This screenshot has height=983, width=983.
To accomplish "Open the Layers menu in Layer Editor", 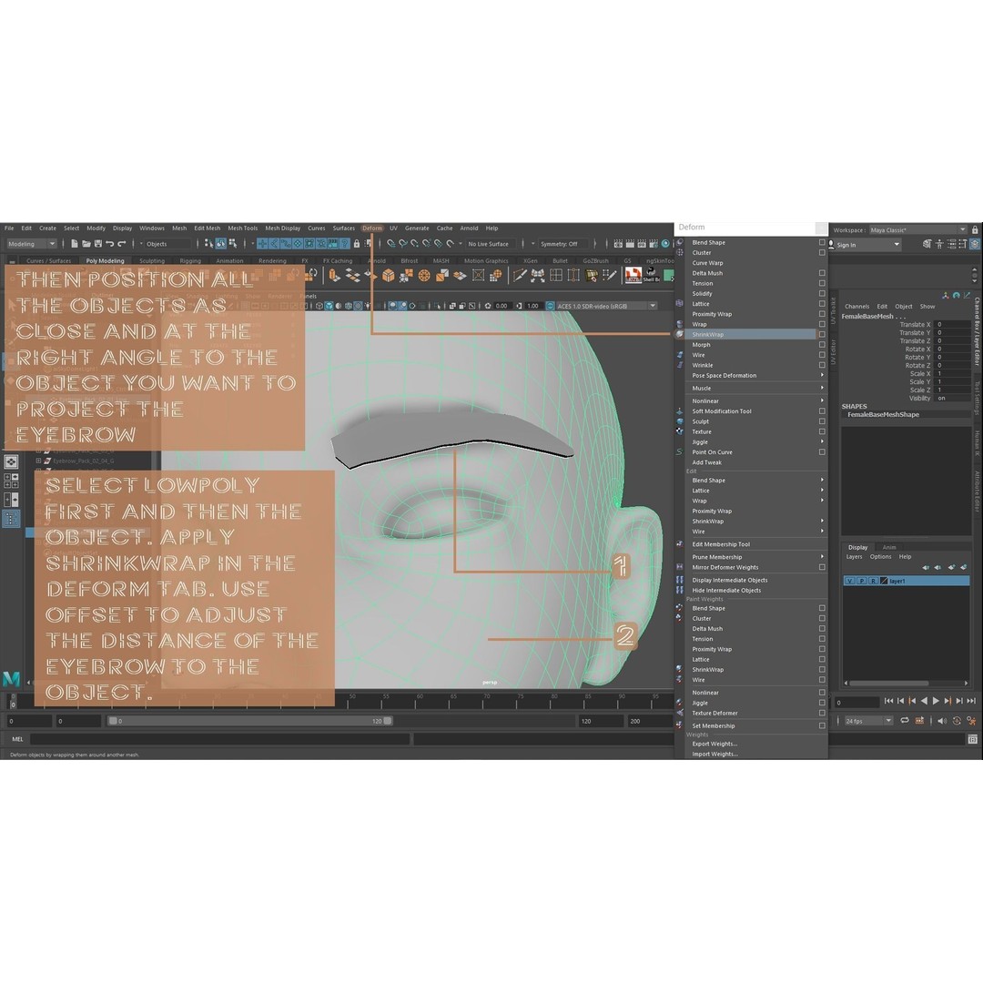I will click(854, 557).
